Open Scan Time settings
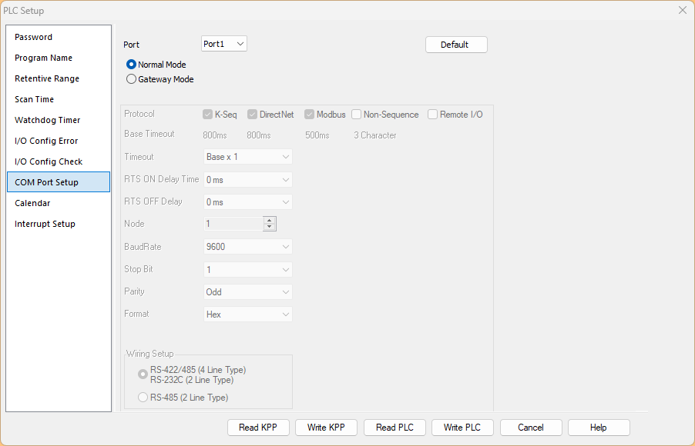The image size is (695, 446). [59, 99]
